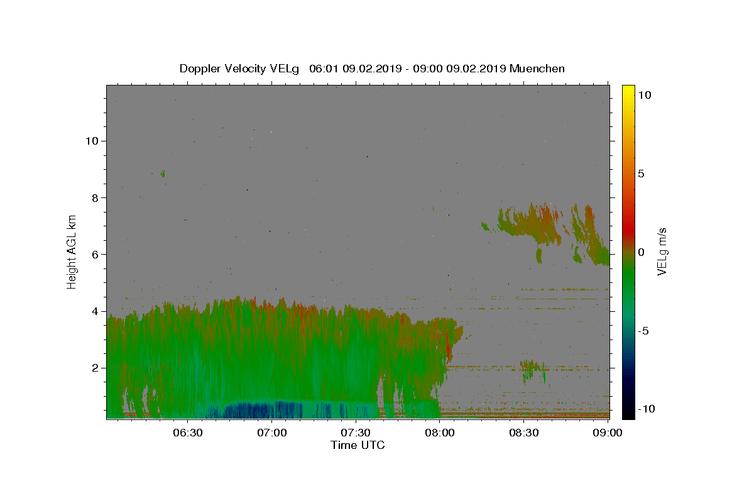The width and height of the screenshot is (754, 503).
Task: Click the height axis label 6
Action: pos(95,254)
